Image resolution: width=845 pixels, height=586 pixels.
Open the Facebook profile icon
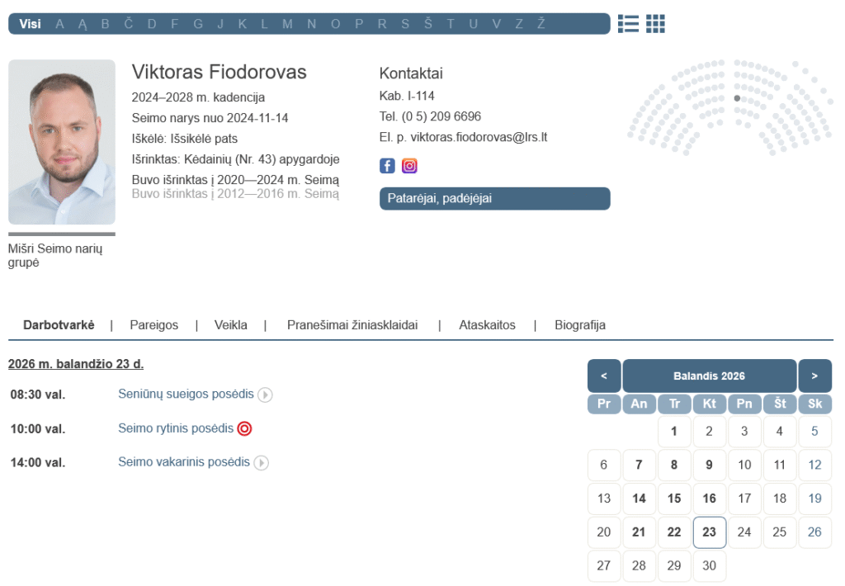(x=387, y=166)
